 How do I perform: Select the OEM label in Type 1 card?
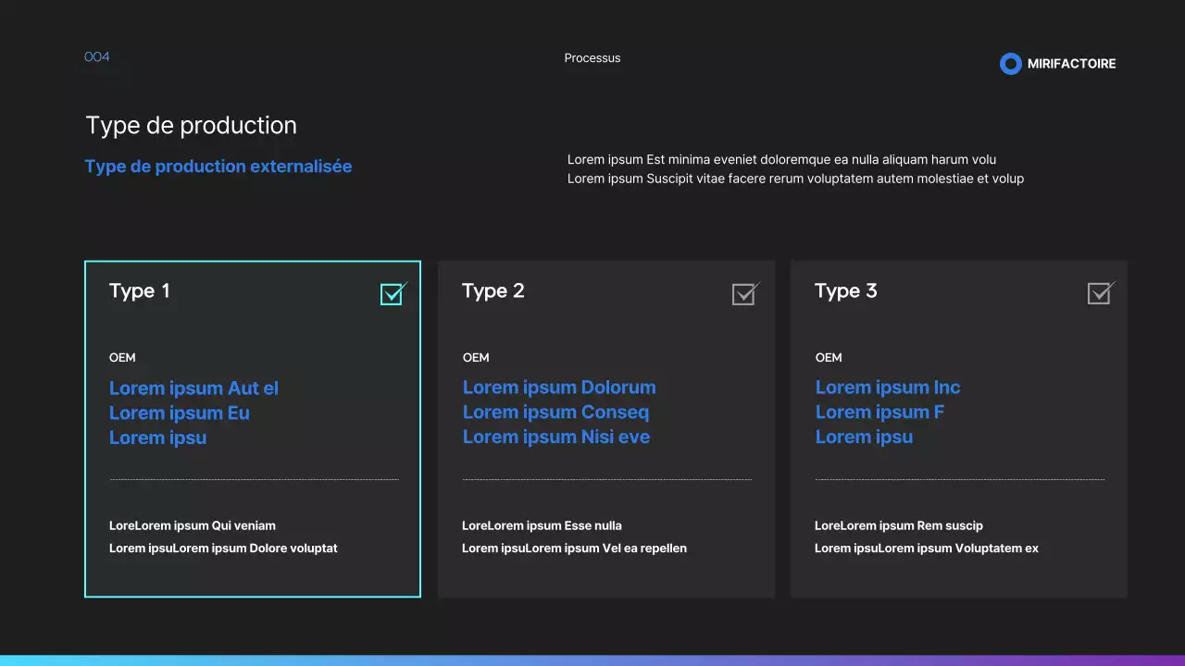pos(122,358)
